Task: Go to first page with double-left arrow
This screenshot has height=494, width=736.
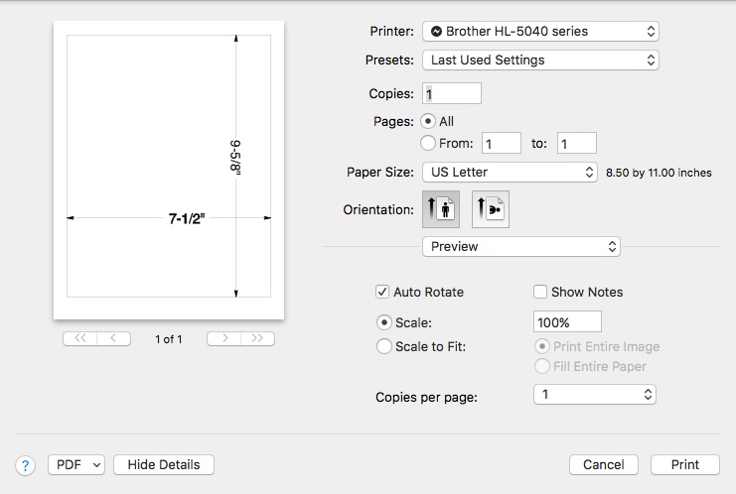Action: [79, 338]
